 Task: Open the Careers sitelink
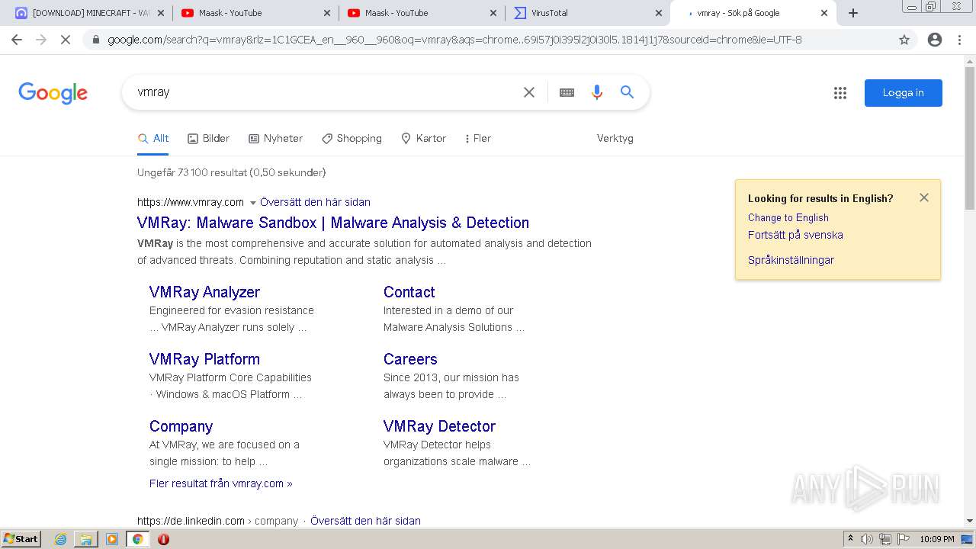[410, 359]
